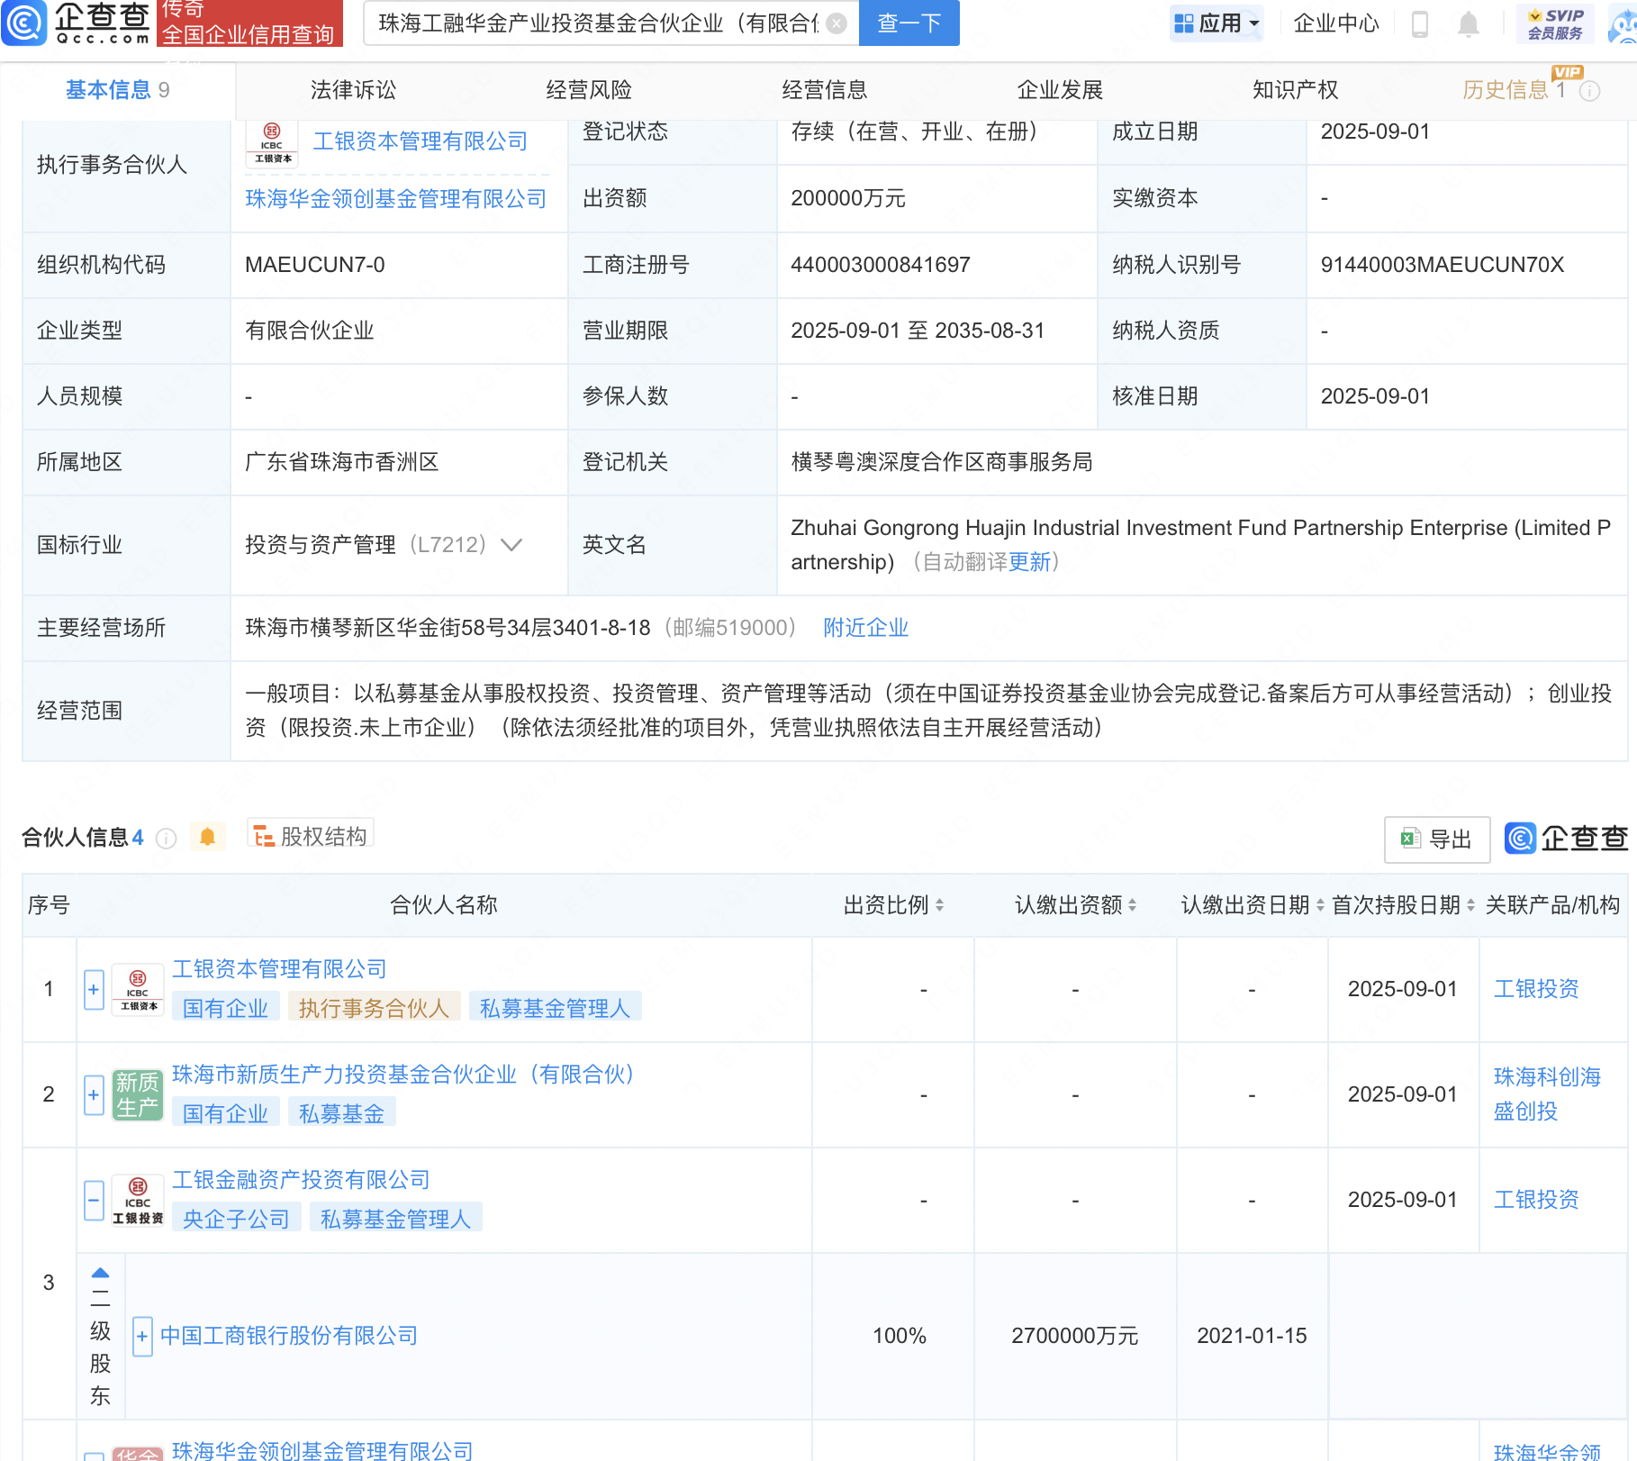Click the SVIP member service icon

(x=1555, y=23)
